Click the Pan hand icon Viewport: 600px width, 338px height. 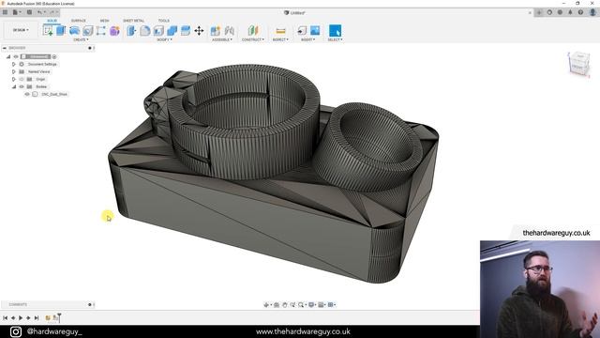284,304
